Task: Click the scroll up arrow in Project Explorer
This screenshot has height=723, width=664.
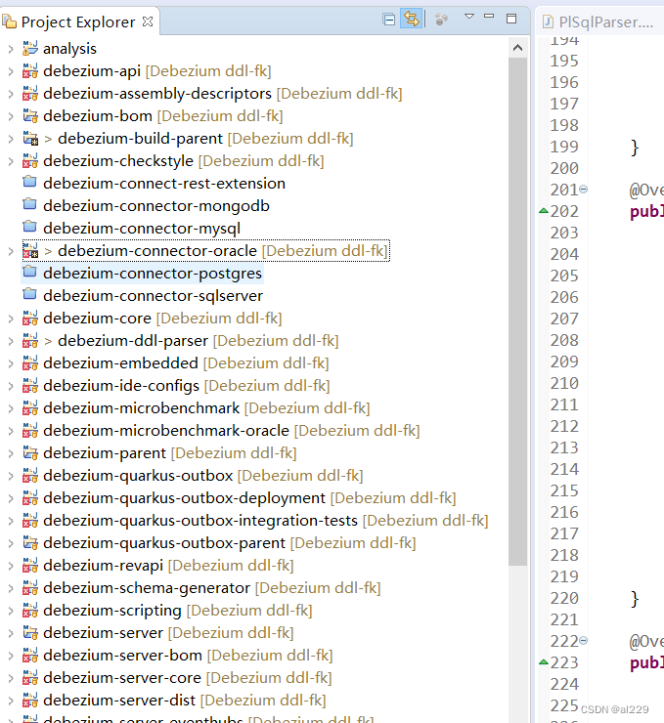Action: click(517, 48)
